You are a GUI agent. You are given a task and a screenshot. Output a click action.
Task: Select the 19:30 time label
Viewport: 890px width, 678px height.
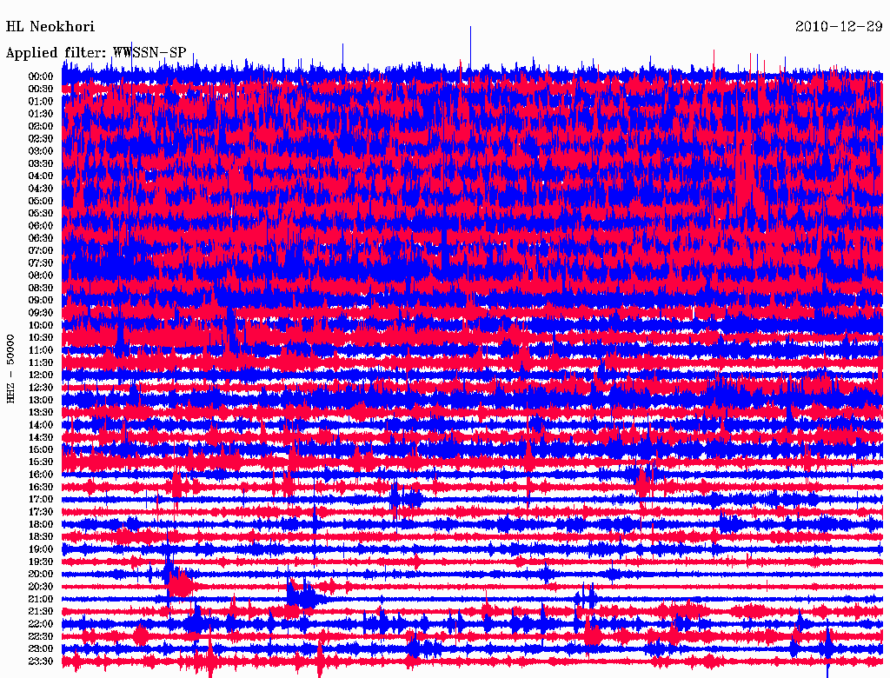point(41,562)
